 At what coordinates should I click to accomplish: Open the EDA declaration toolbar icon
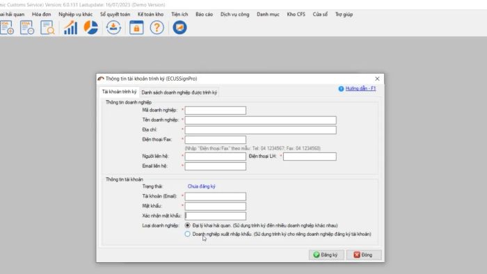click(27, 28)
